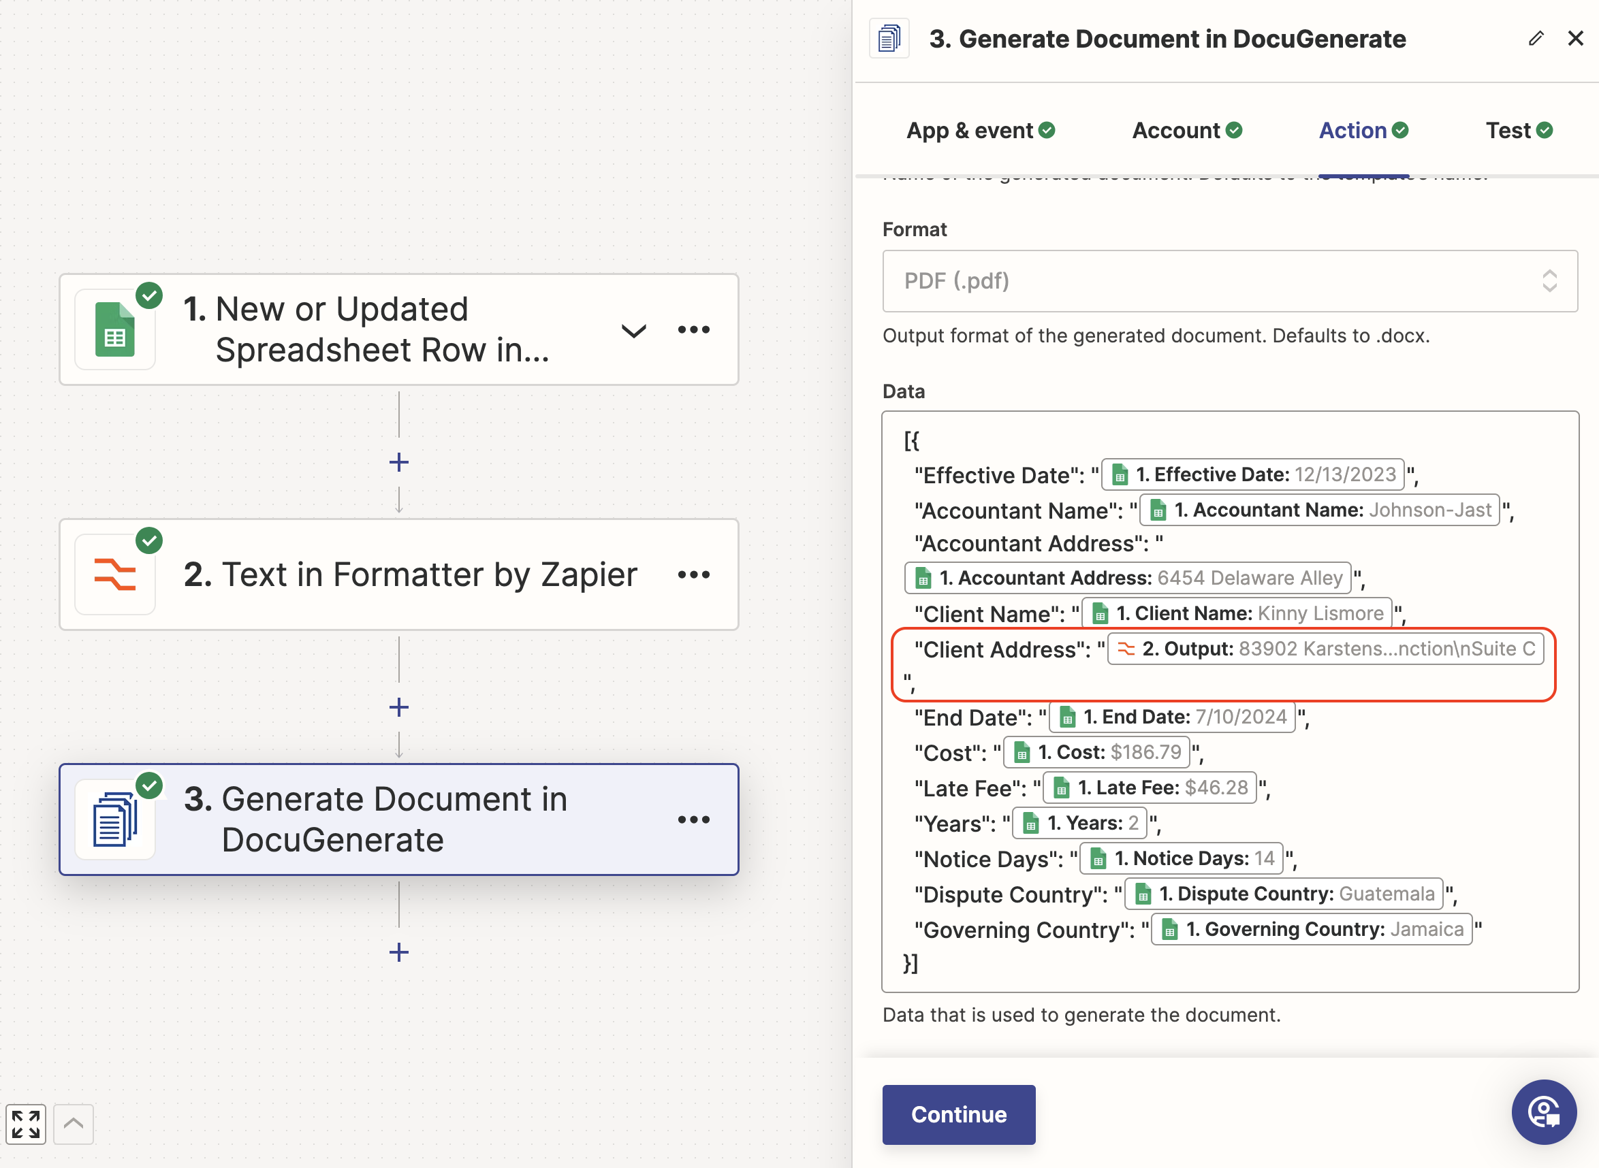The width and height of the screenshot is (1599, 1168).
Task: Select the Action tab
Action: pos(1363,130)
